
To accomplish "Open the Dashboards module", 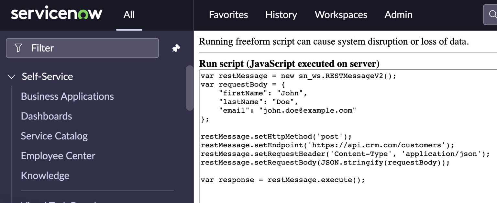I will (x=46, y=116).
